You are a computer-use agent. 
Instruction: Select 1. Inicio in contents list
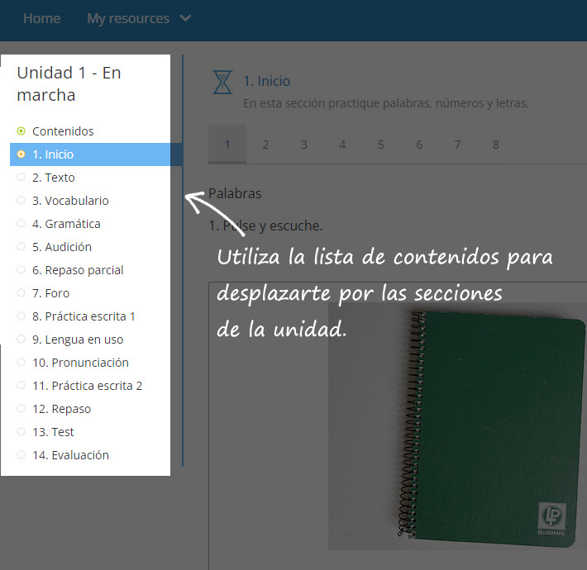[x=53, y=154]
